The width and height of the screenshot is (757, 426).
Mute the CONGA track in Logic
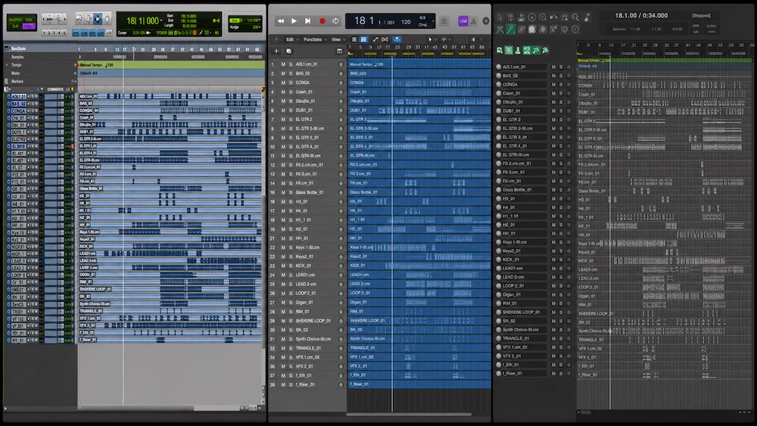[283, 82]
